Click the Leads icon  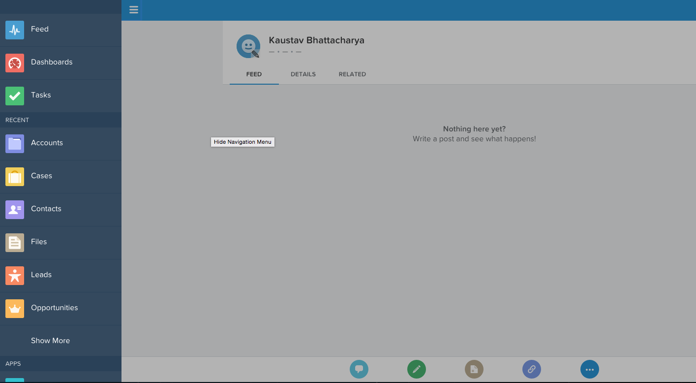pos(15,275)
